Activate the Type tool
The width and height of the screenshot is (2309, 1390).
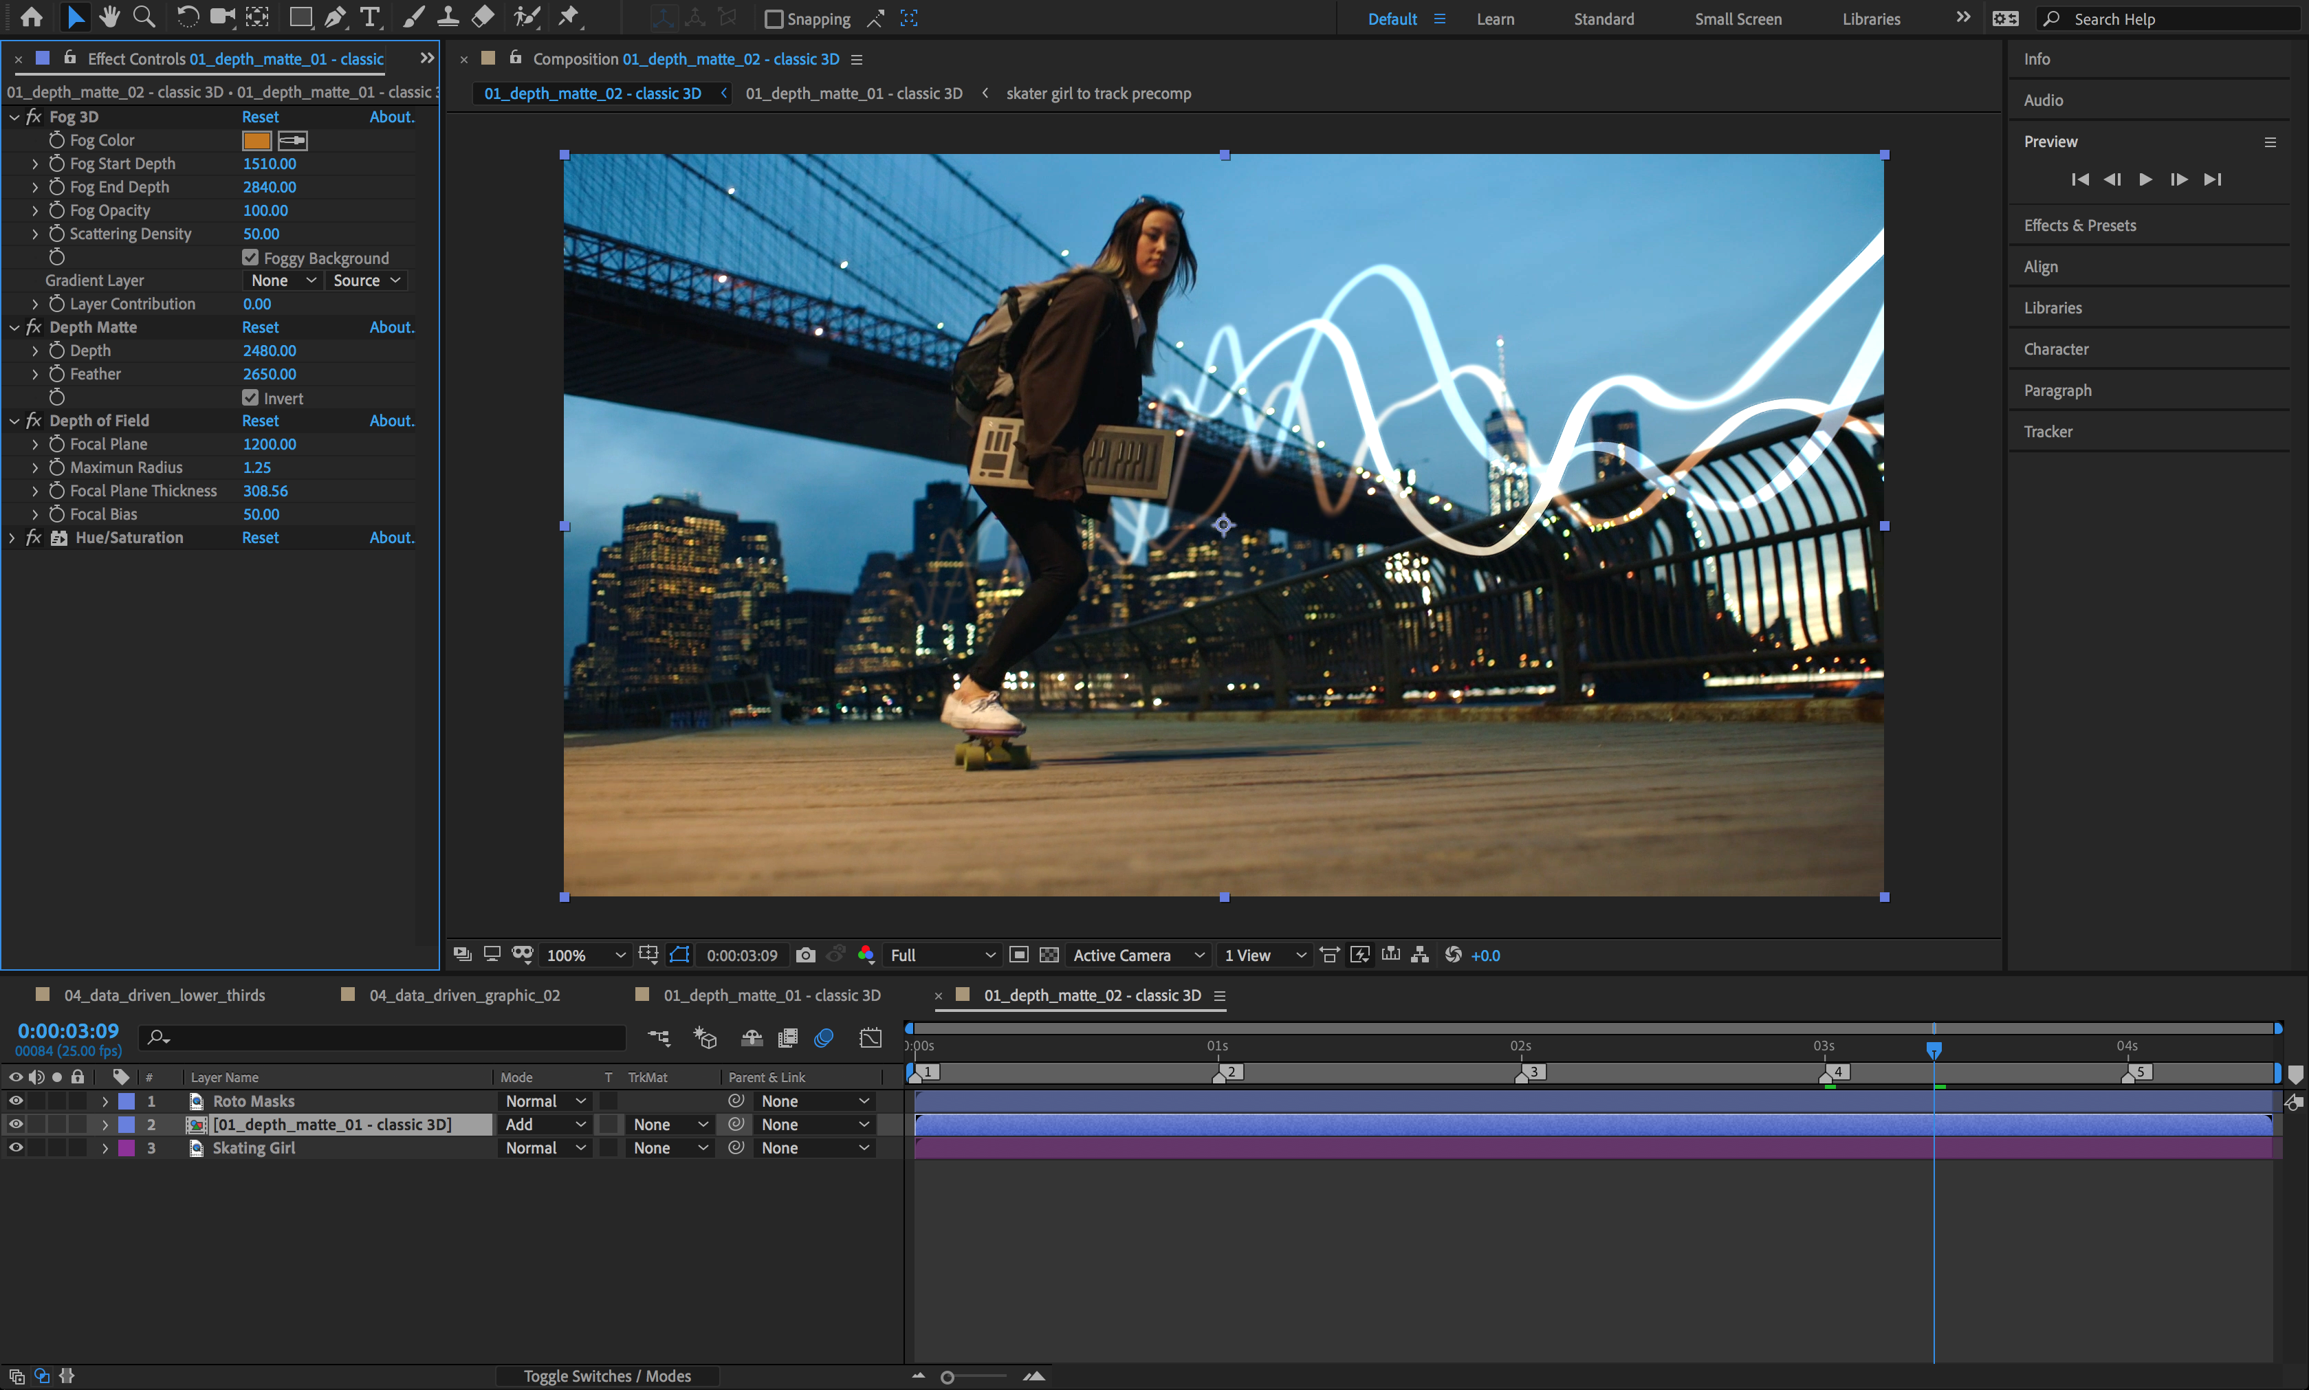pyautogui.click(x=370, y=16)
